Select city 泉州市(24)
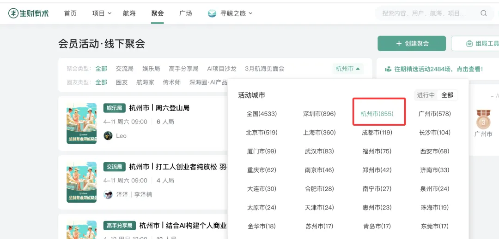Viewport: 499px width, 239px height. (435, 189)
